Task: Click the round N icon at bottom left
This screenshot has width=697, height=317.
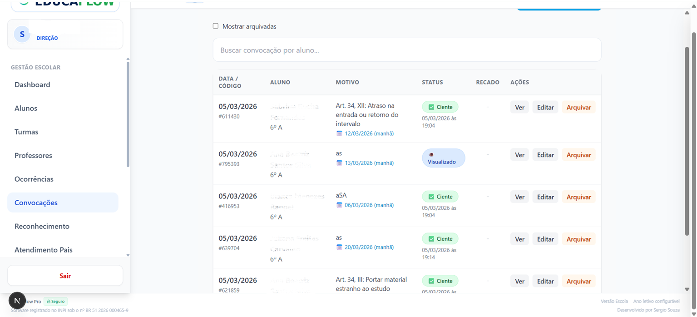Action: tap(17, 301)
